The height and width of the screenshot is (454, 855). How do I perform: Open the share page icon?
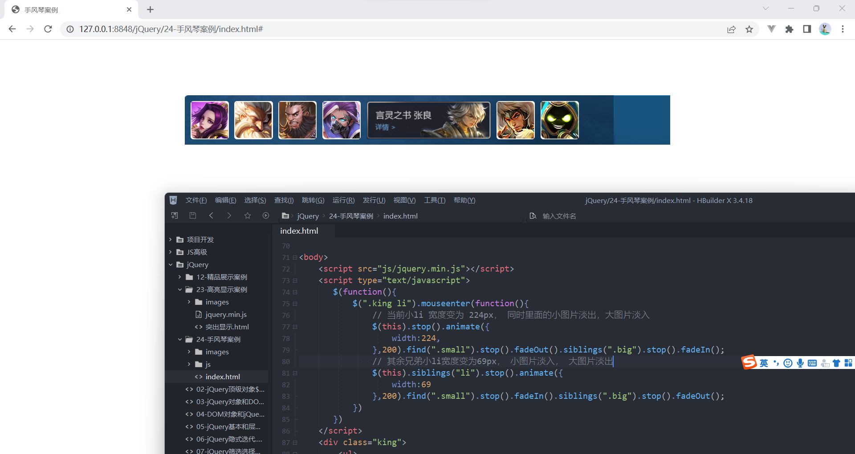(731, 29)
